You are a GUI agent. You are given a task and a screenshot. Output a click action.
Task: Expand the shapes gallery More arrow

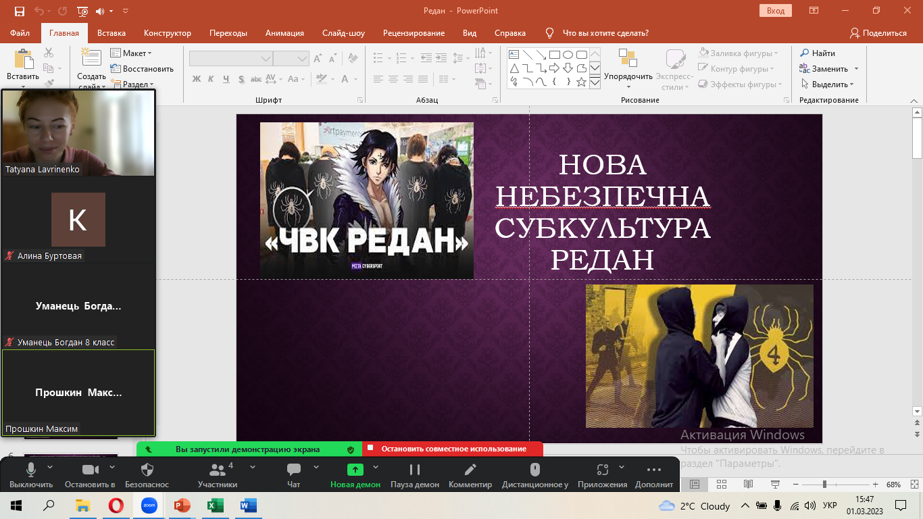coord(595,82)
